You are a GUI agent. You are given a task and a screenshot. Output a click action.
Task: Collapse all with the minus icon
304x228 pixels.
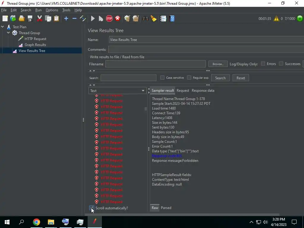75,18
